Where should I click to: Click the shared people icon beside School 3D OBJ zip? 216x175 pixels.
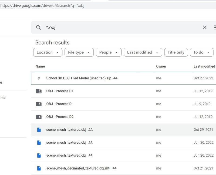(x=116, y=78)
